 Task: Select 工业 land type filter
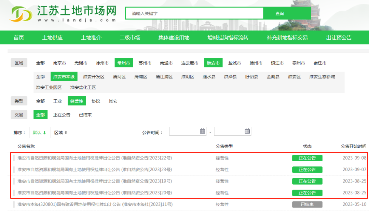[x=57, y=101]
